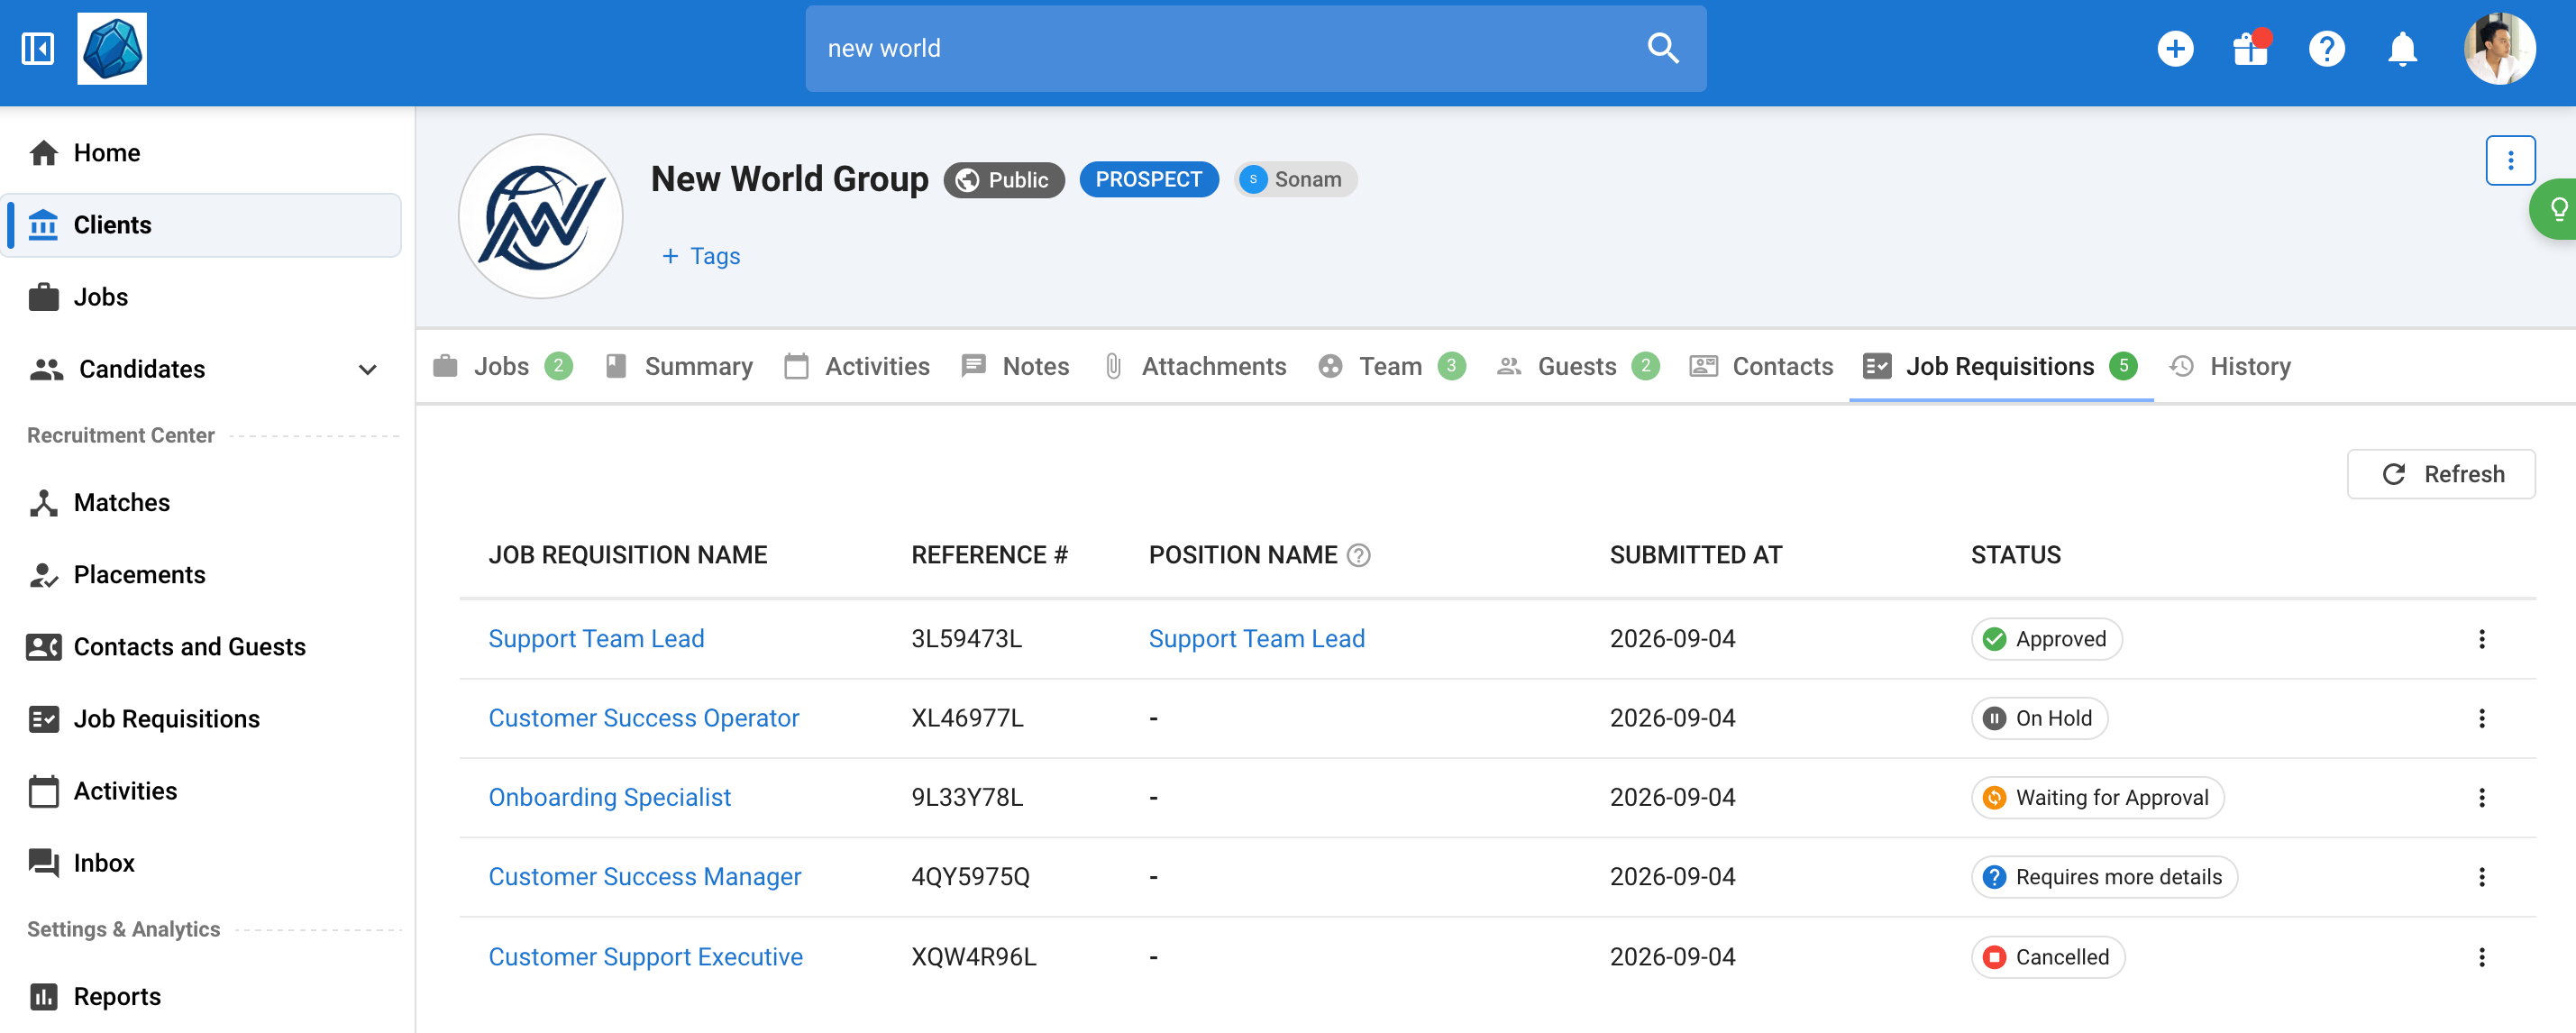Open row actions for Customer Support Executive
2576x1033 pixels.
[x=2481, y=957]
